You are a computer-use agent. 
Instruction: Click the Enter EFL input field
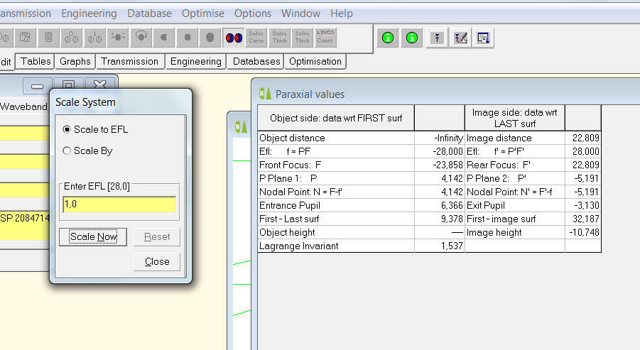pos(119,204)
